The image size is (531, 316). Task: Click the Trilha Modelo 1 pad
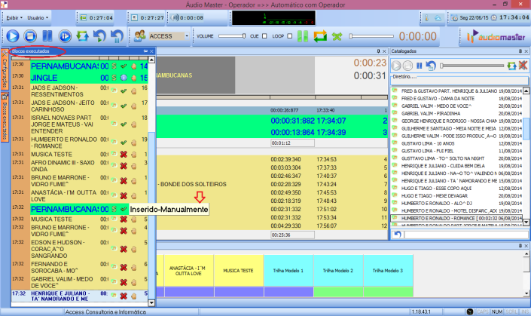pyautogui.click(x=288, y=271)
